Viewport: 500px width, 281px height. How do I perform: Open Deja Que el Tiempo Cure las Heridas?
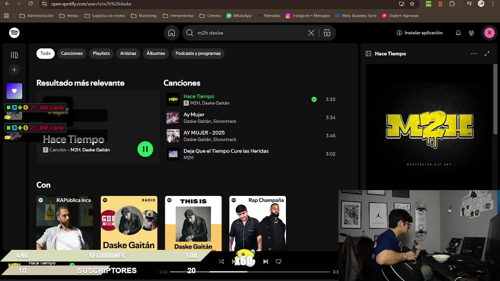tap(226, 151)
